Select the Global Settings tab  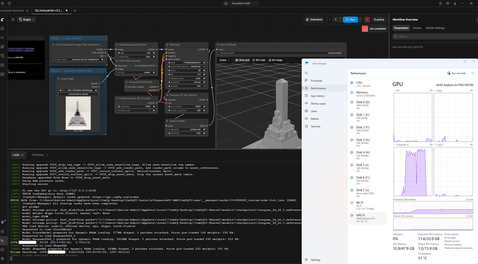point(435,28)
